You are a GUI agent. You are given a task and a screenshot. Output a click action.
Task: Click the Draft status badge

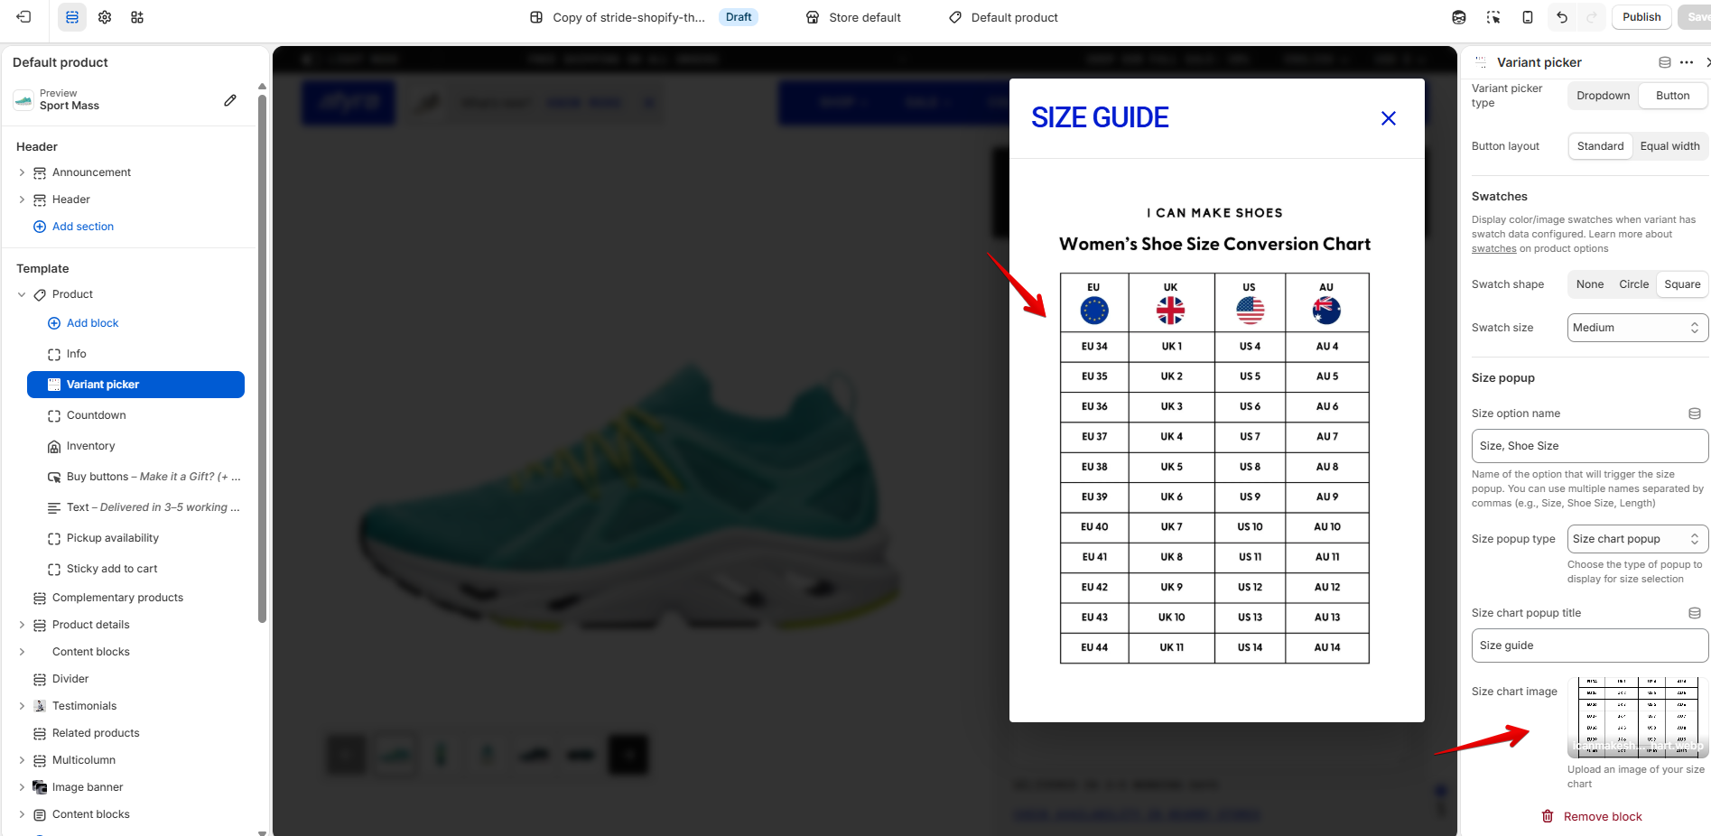738,17
